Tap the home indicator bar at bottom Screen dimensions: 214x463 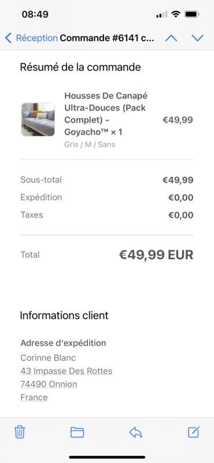point(107,457)
